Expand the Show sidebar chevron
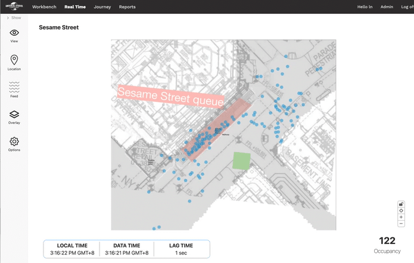Viewport: 414px width, 263px height. coord(8,18)
